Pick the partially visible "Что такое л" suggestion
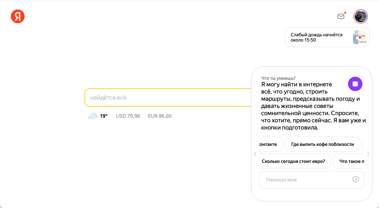Image resolution: width=379 pixels, height=208 pixels. click(x=351, y=161)
